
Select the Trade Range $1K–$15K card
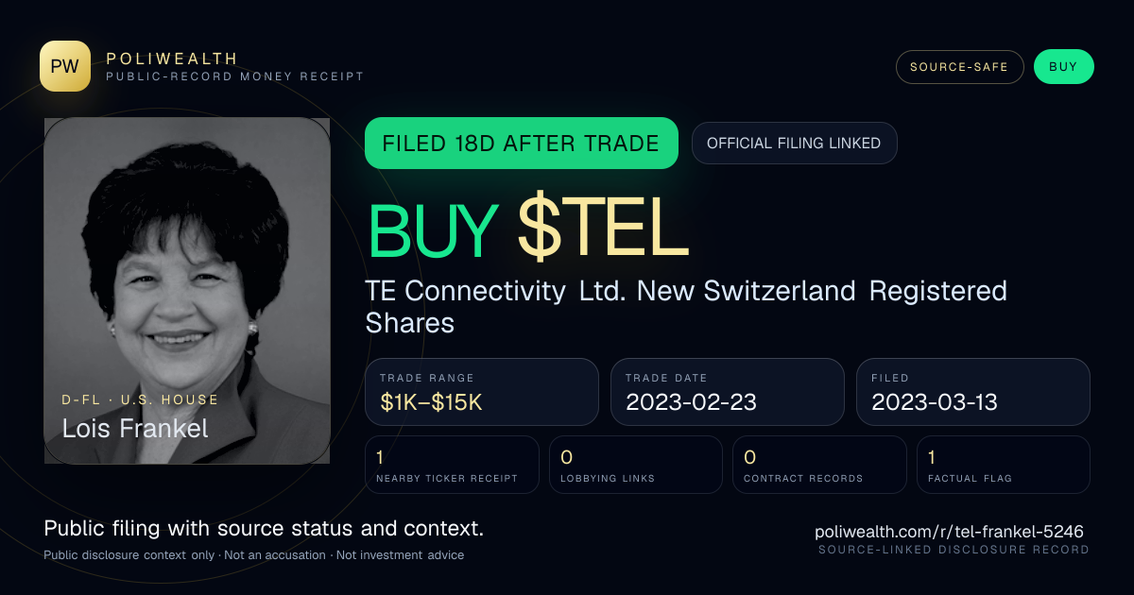[x=482, y=392]
